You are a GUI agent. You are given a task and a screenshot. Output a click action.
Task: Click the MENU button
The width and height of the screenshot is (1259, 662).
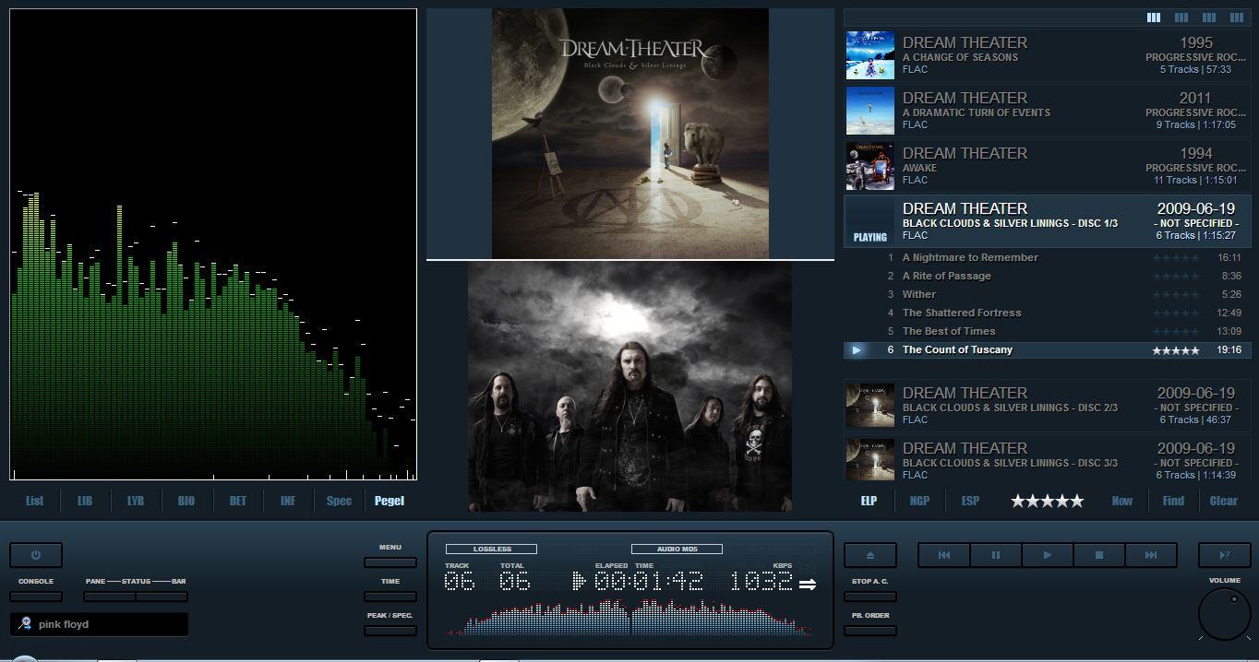click(390, 562)
